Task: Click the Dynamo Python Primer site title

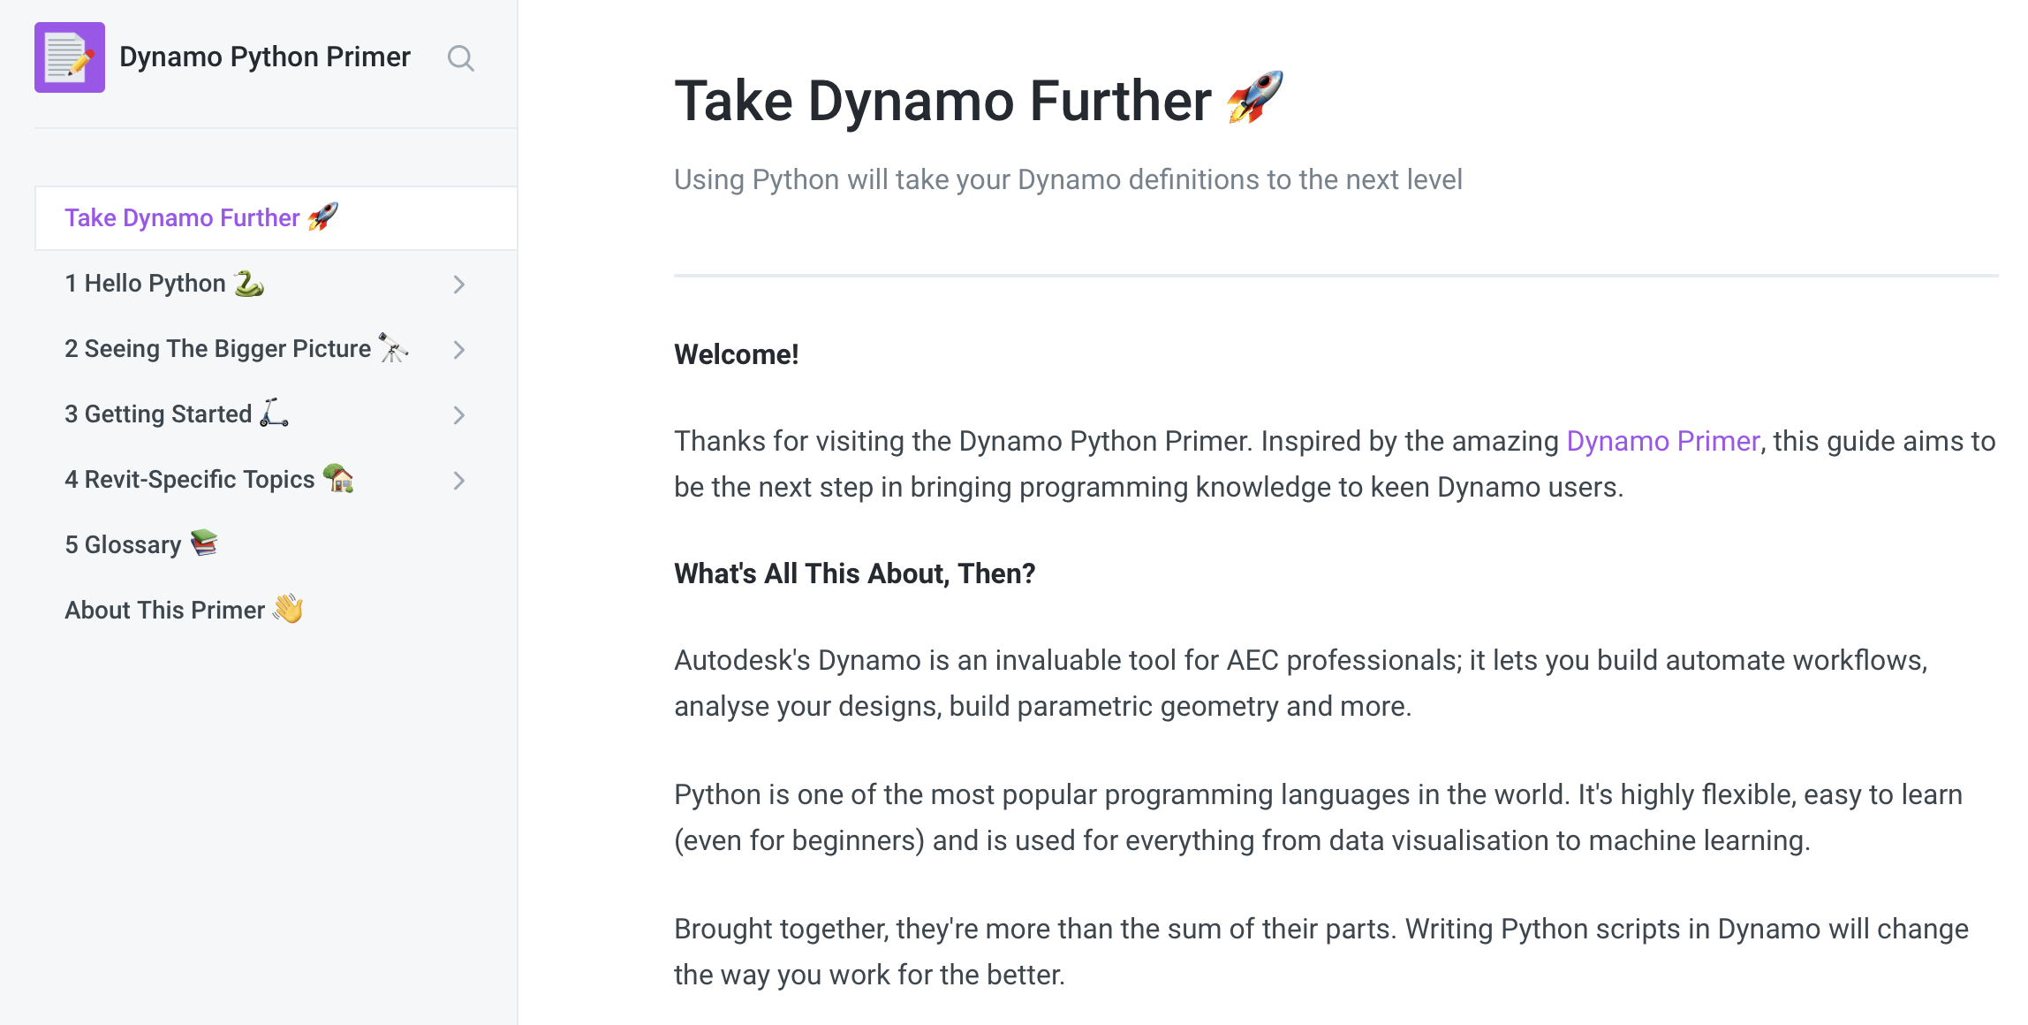Action: coord(265,57)
